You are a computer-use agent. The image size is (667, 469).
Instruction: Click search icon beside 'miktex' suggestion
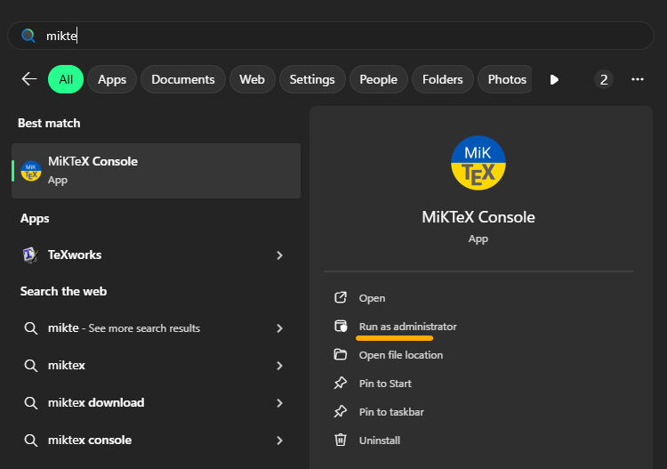pyautogui.click(x=30, y=366)
